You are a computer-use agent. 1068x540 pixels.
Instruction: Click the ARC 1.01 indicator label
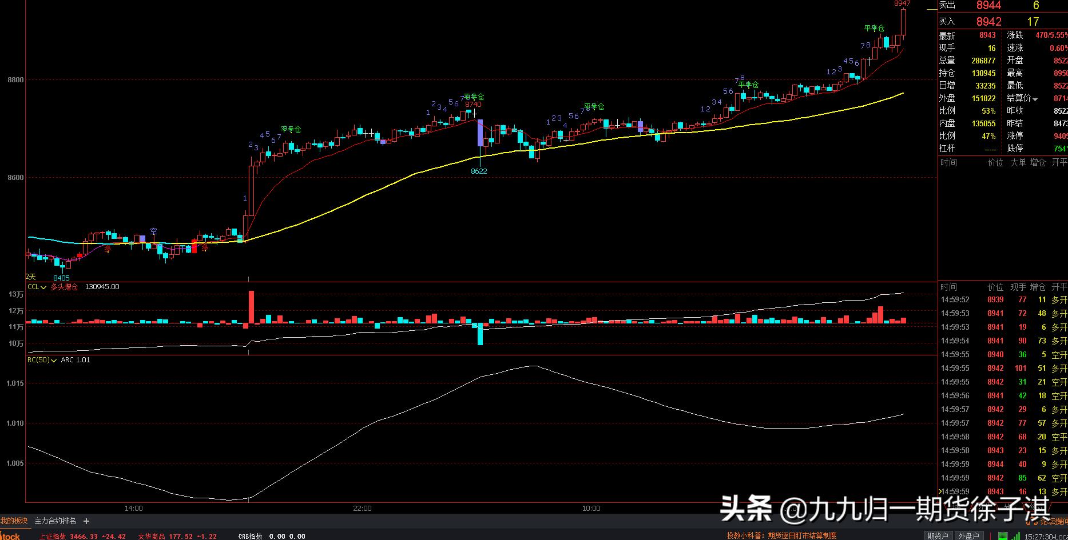click(x=76, y=360)
